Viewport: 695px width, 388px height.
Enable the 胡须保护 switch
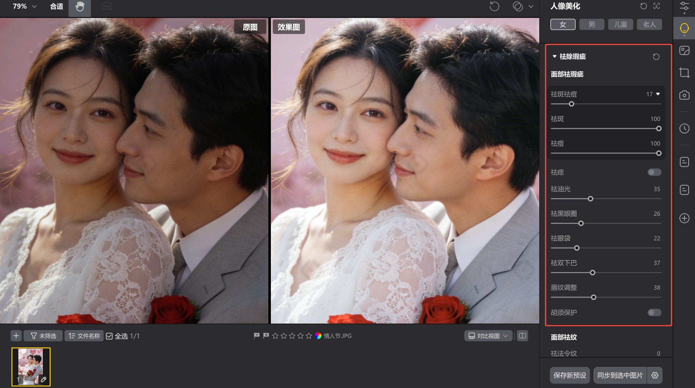[x=654, y=312]
